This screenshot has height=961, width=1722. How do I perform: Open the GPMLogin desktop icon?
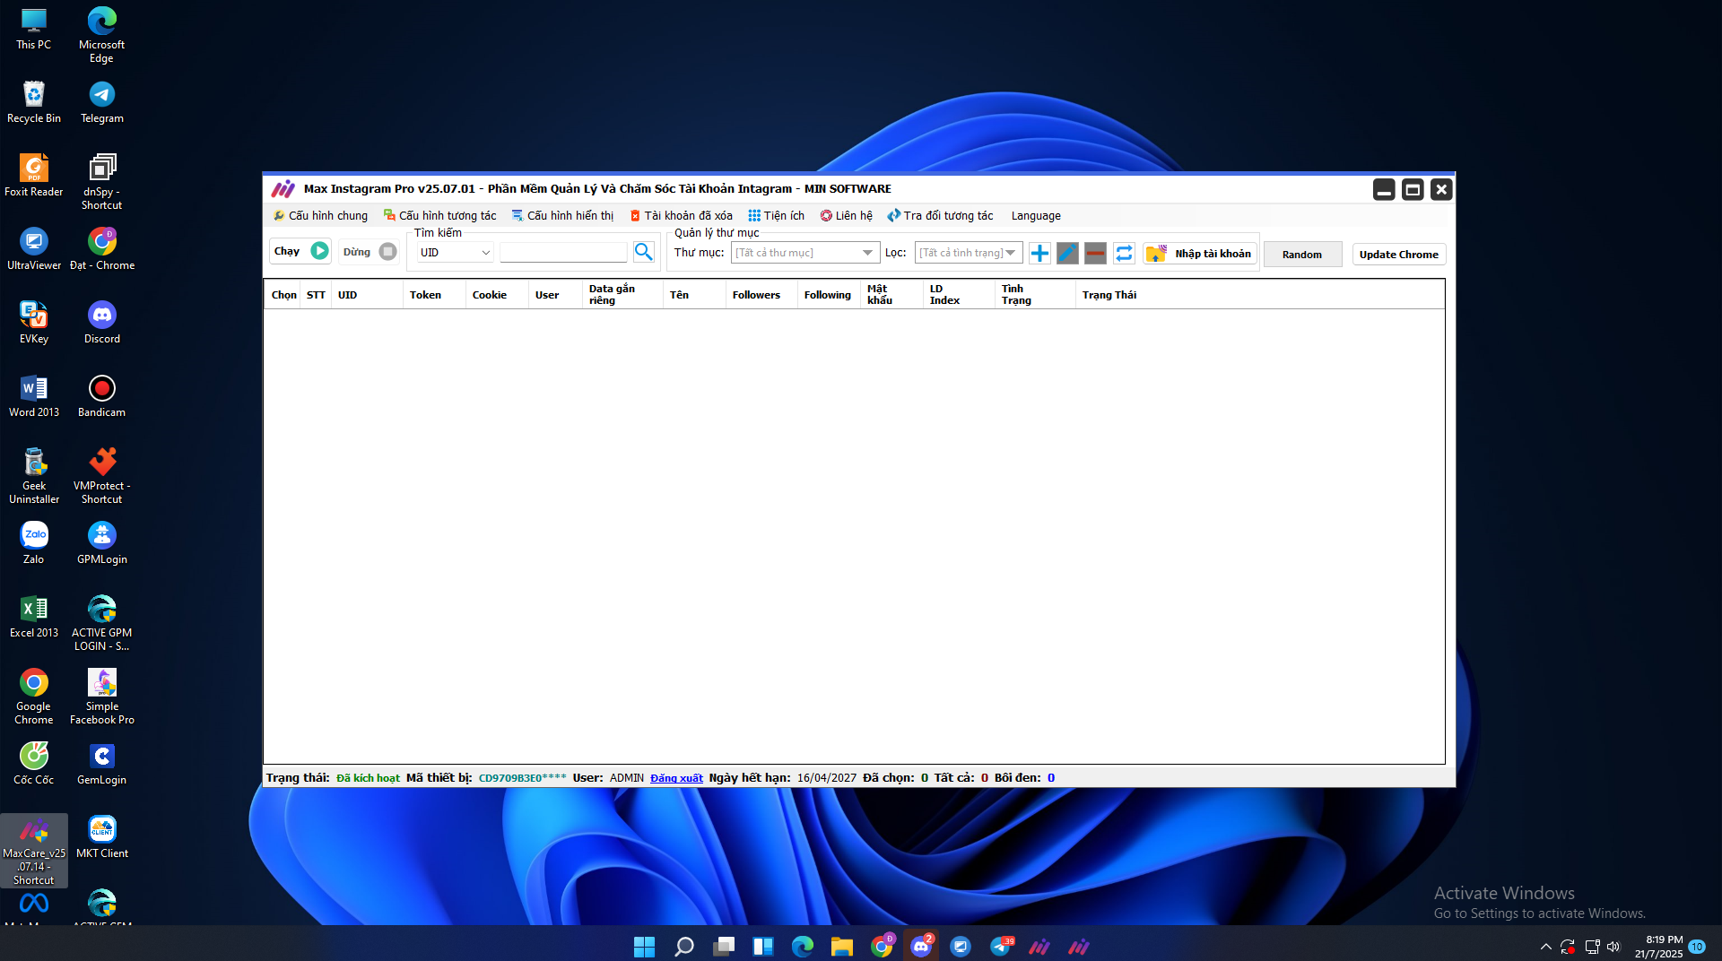(x=102, y=543)
